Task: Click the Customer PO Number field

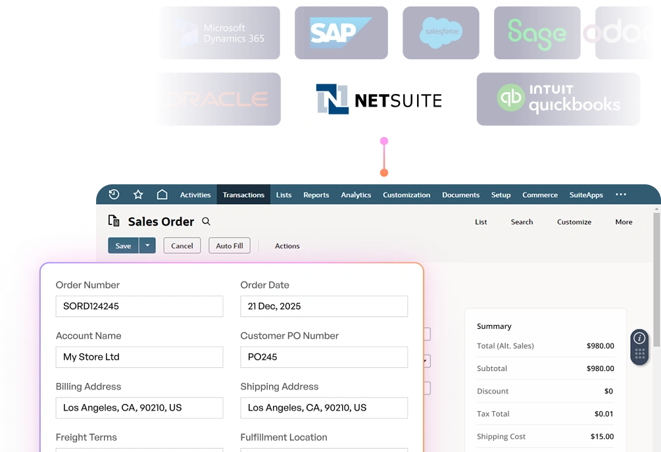Action: [x=324, y=357]
